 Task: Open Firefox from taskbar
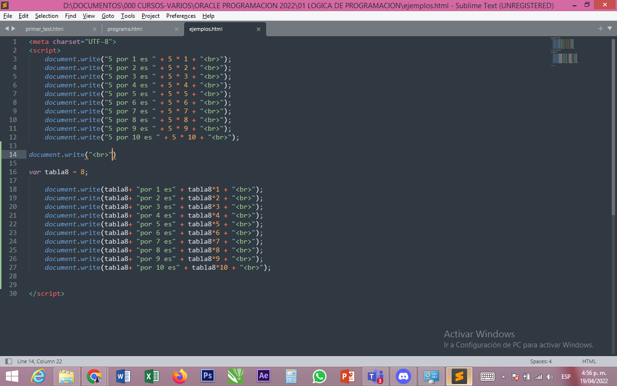(x=180, y=376)
